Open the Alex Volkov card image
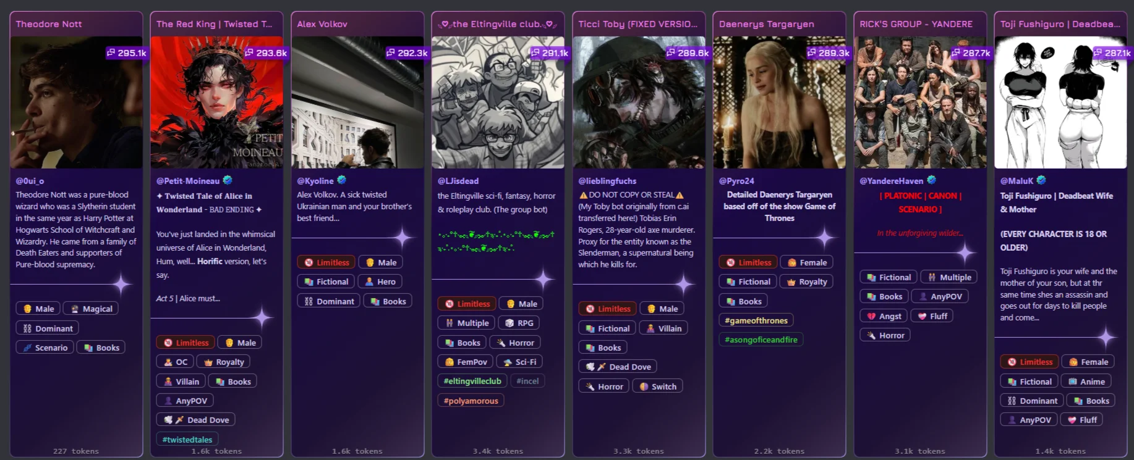The image size is (1134, 460). pos(357,102)
